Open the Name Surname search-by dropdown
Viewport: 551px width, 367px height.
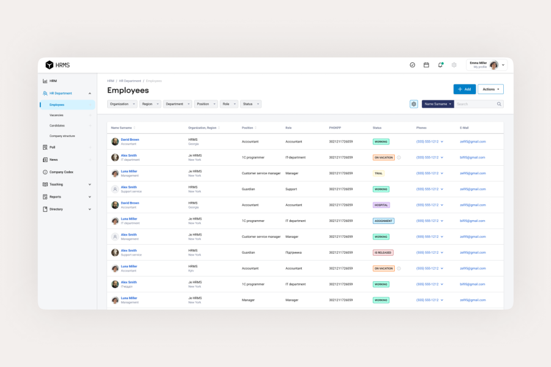(438, 104)
